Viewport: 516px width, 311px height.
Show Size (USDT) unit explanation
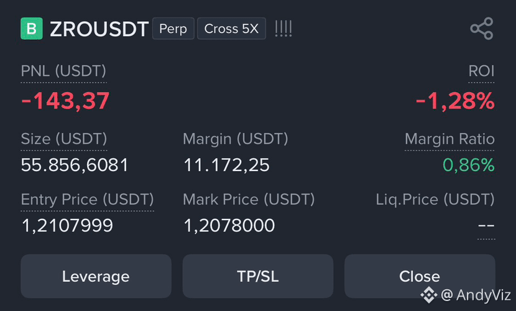coord(64,139)
